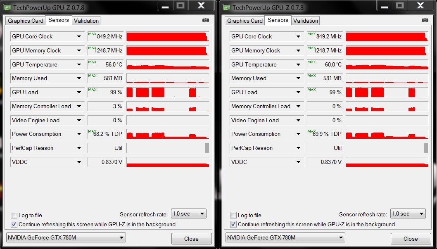437x249 pixels.
Task: Click Power Consumption graph in left window
Action: click(x=168, y=134)
